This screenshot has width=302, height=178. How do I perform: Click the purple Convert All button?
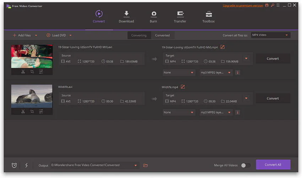point(273,165)
